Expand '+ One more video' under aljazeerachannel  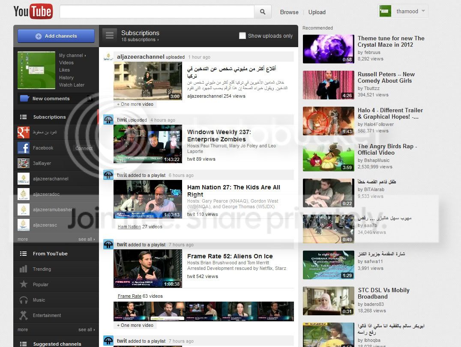click(135, 104)
